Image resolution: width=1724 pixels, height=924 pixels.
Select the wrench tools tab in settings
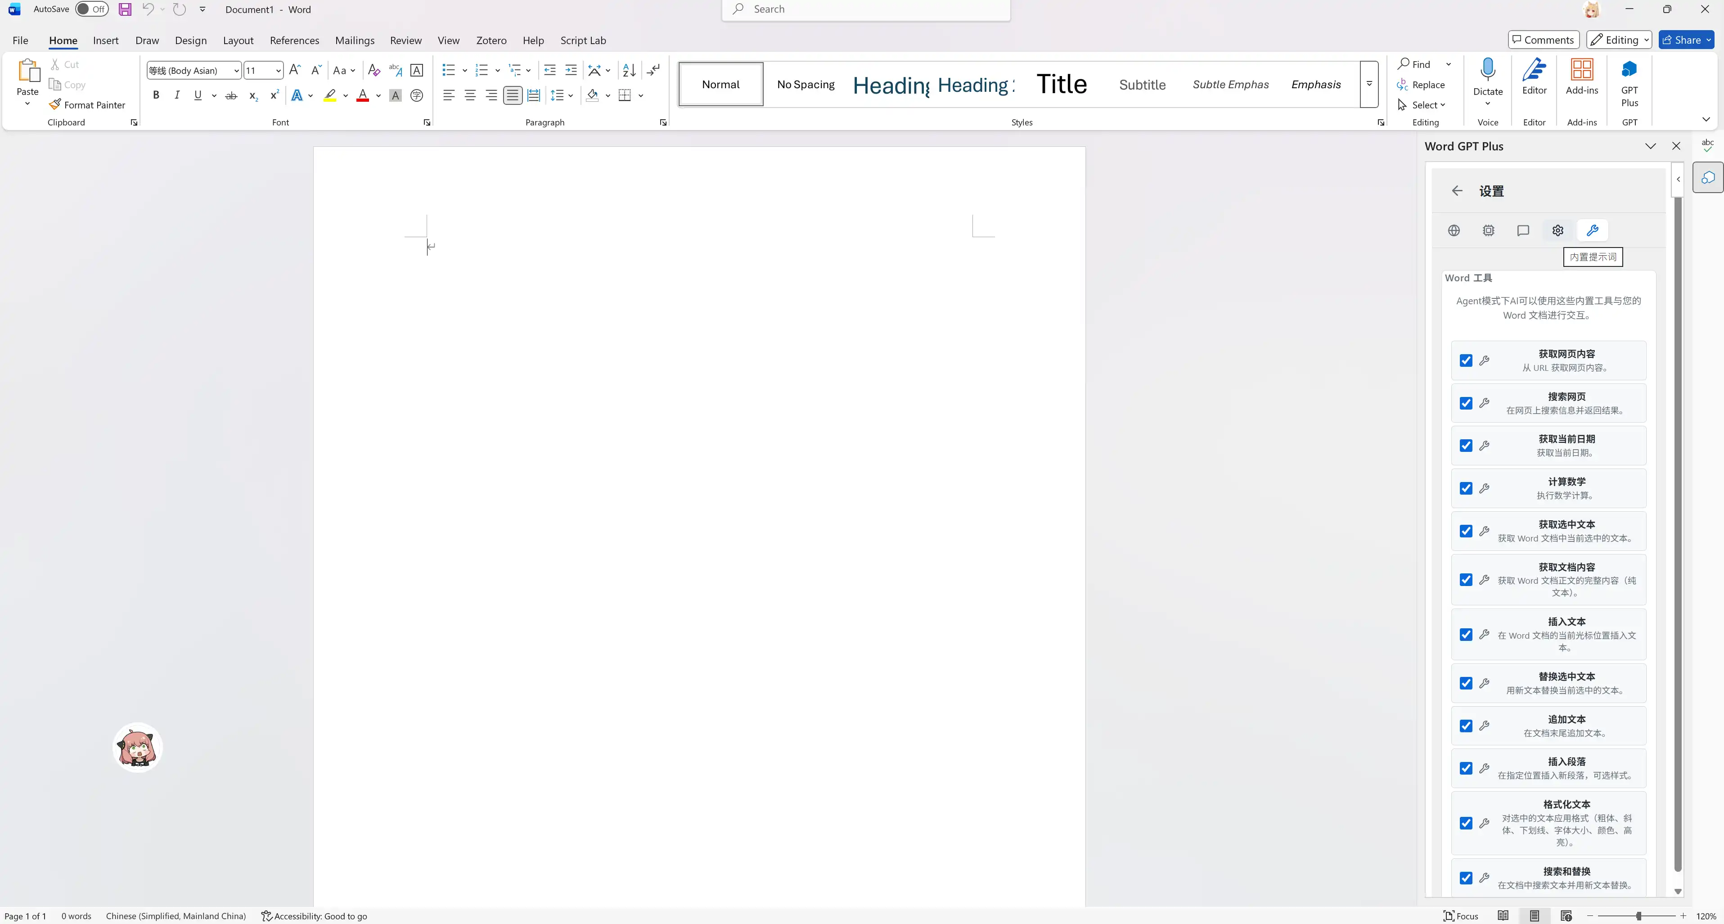[x=1592, y=230]
